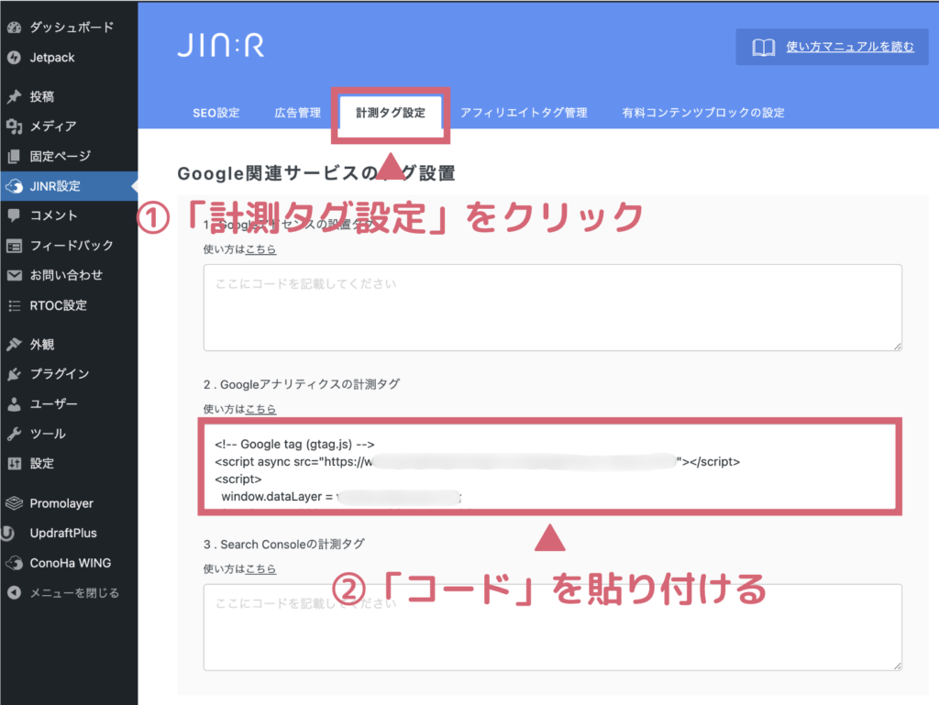The height and width of the screenshot is (705, 939).
Task: Click the media icon beside メディア
Action: pos(15,127)
